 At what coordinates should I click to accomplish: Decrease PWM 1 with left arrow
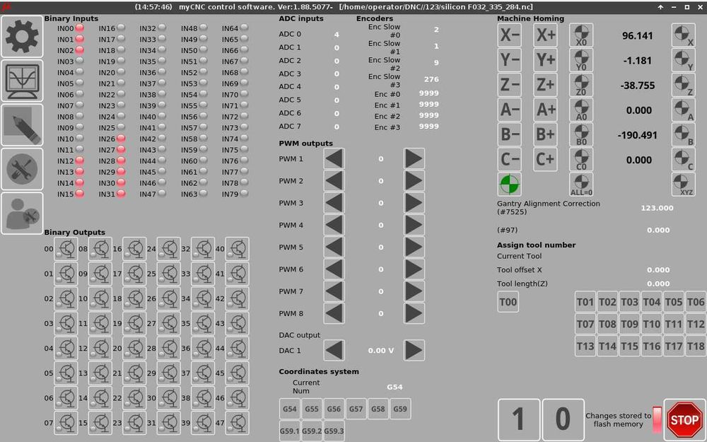coord(334,158)
